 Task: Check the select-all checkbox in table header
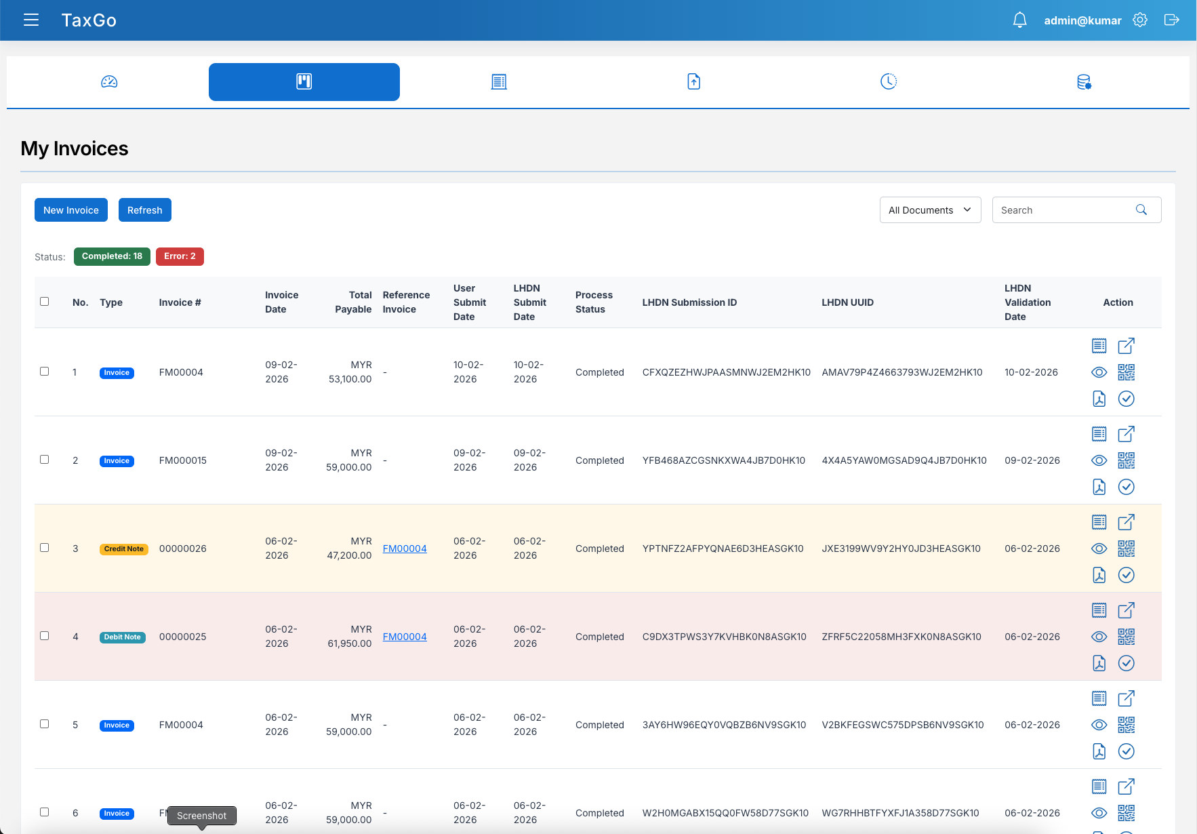coord(45,300)
